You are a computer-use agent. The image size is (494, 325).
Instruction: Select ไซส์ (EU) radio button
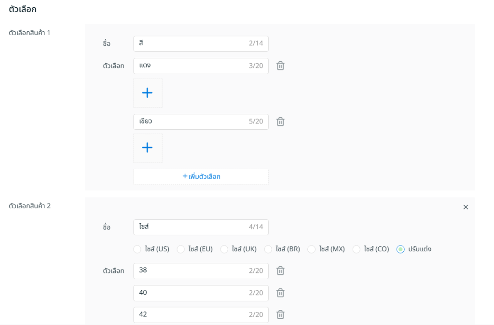pos(181,249)
